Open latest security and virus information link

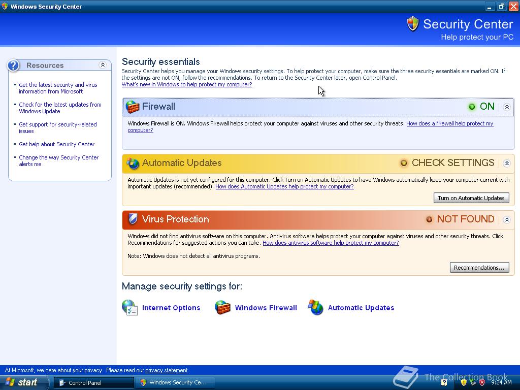58,88
